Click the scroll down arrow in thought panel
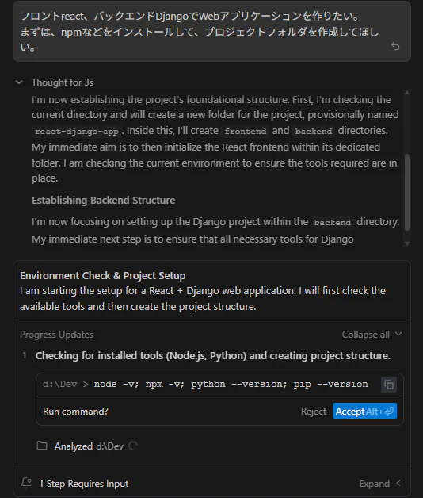The height and width of the screenshot is (498, 423). click(407, 243)
